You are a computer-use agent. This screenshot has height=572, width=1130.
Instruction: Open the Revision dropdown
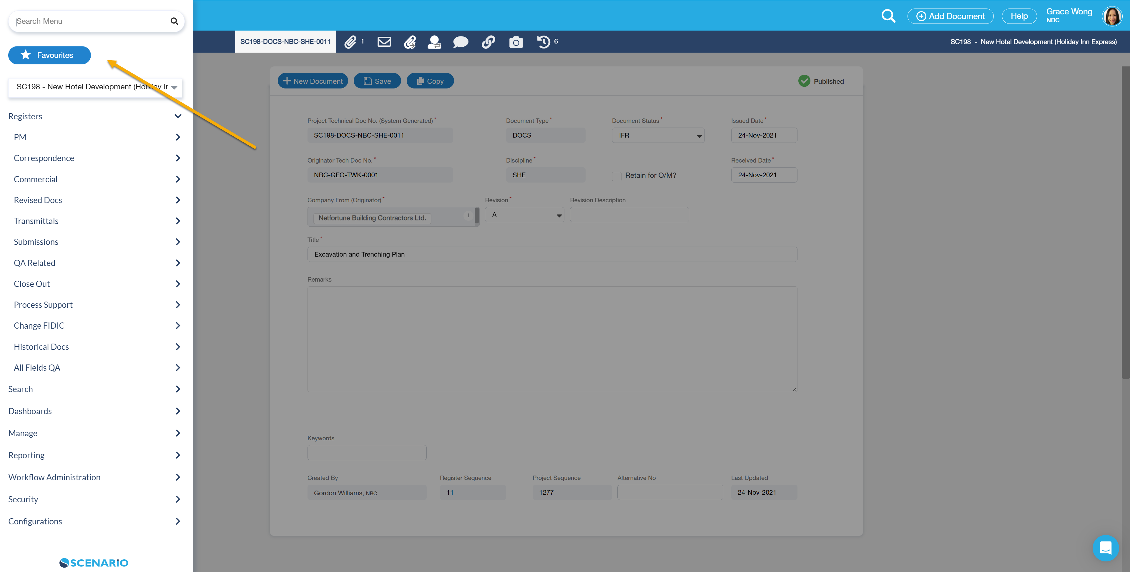click(524, 215)
